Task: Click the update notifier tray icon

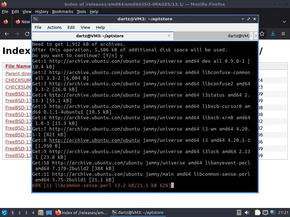Action: pos(272,212)
